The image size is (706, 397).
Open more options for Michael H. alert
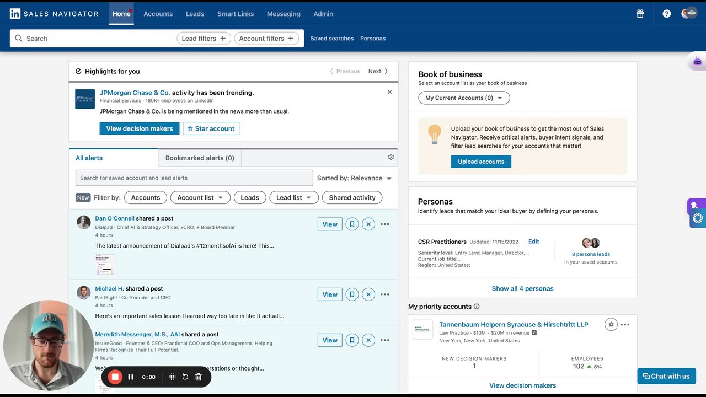385,294
